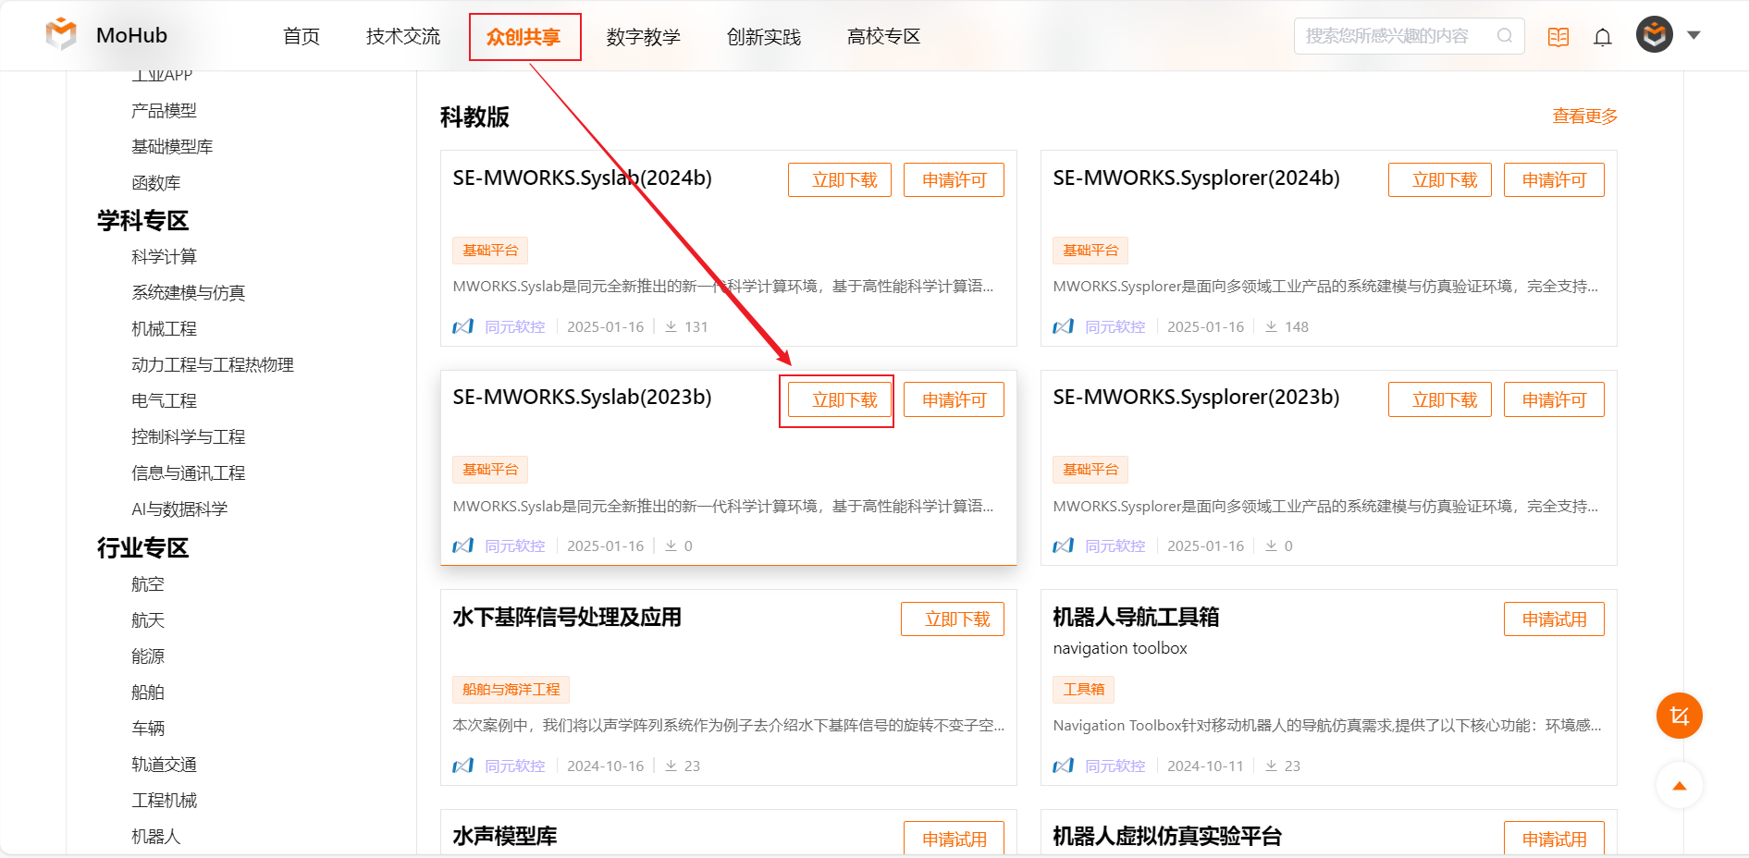Select 控制科学与工程 in sidebar
Screen dimensions: 1749x858
pos(188,436)
